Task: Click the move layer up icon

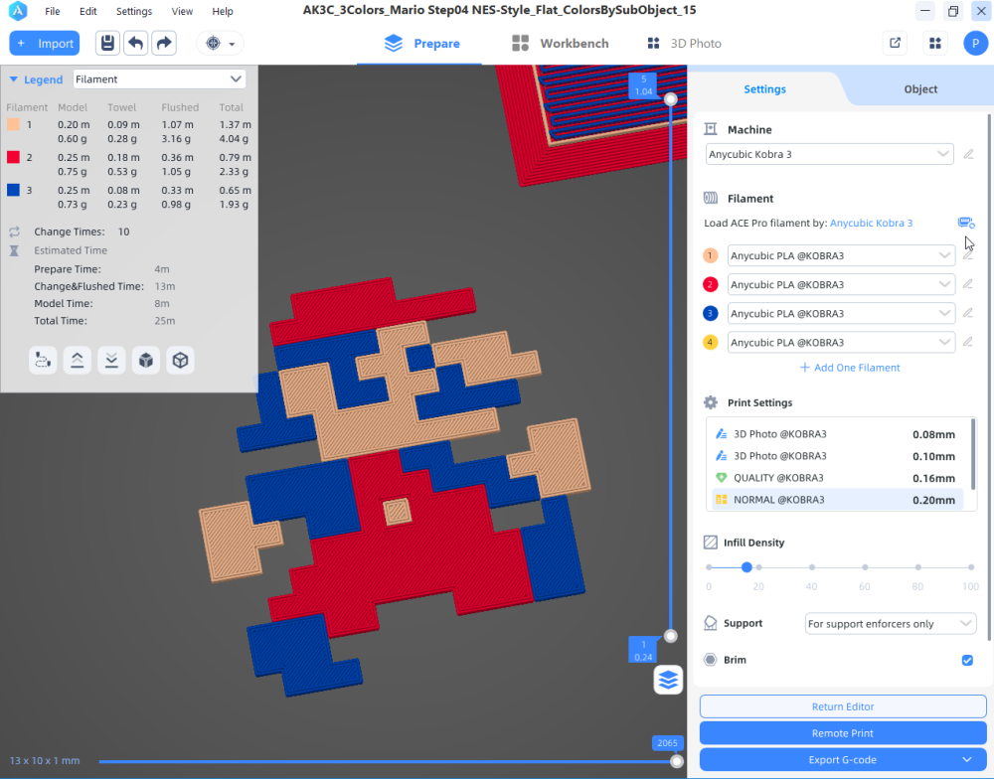Action: click(78, 360)
